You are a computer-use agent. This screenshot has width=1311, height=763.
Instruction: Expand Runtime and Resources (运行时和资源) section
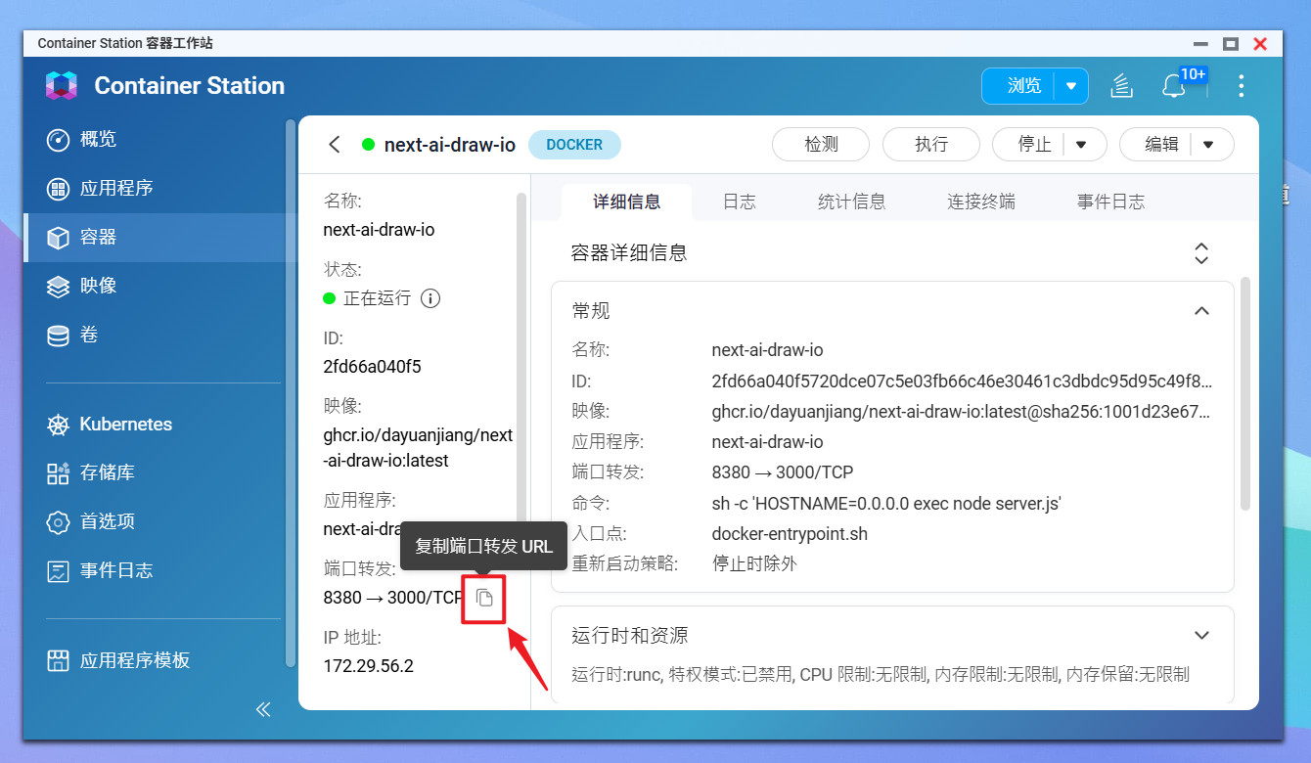[1201, 636]
